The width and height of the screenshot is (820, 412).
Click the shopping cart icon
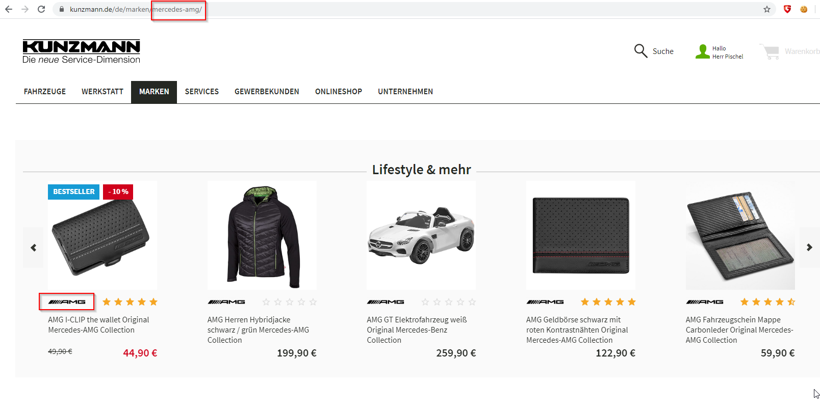coord(770,51)
